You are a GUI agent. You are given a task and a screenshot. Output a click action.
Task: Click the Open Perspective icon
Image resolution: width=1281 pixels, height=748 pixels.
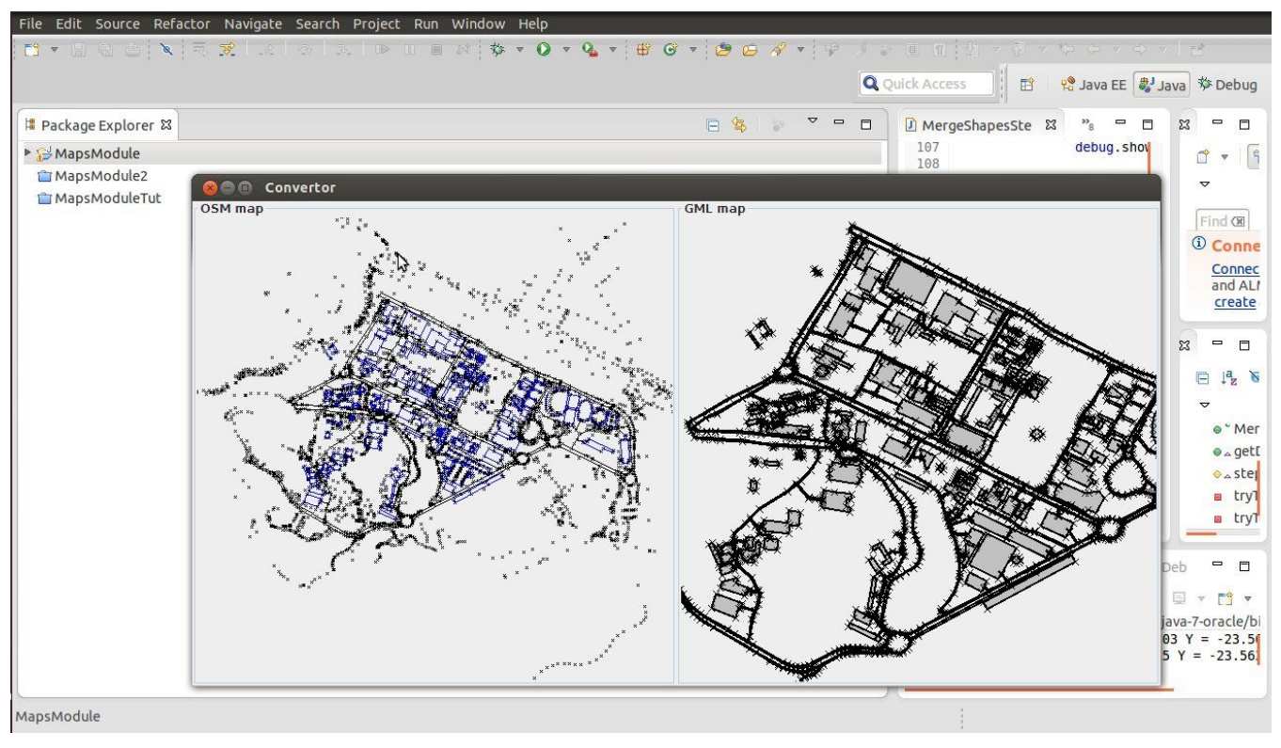[1028, 85]
